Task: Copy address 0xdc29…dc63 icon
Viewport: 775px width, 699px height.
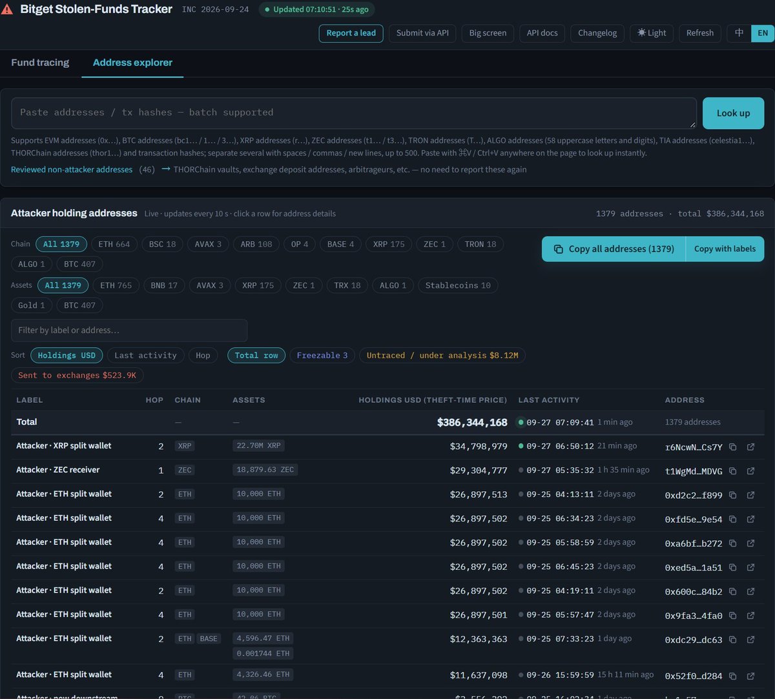Action: [732, 640]
